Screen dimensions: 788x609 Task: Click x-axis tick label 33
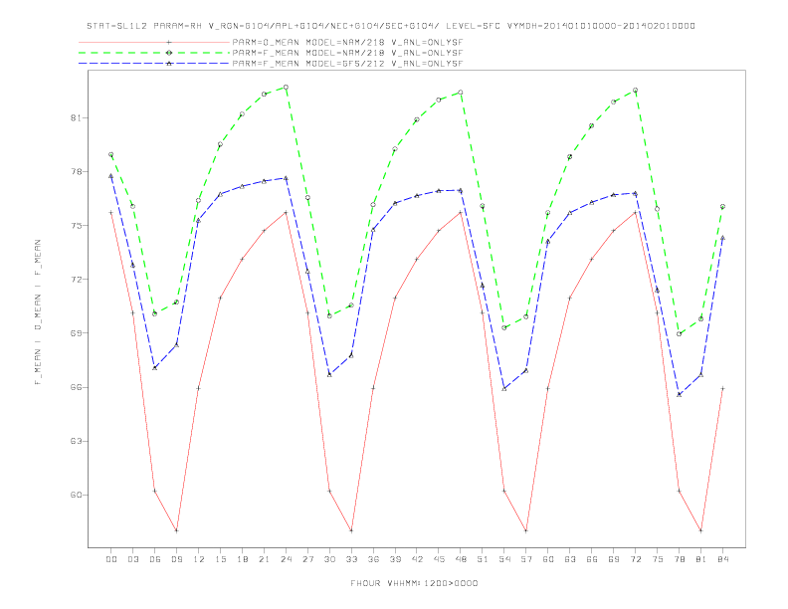coord(351,559)
